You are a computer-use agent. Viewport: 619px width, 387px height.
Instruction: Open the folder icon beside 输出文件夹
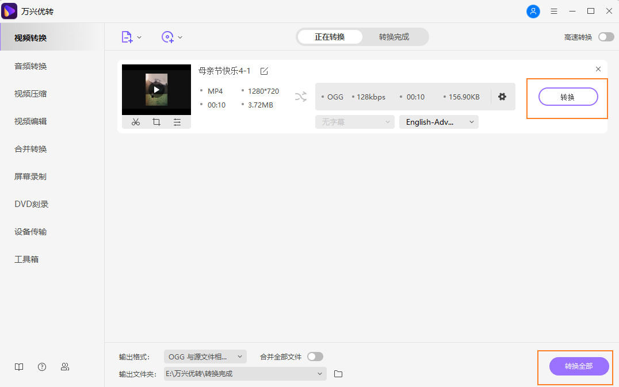click(338, 374)
